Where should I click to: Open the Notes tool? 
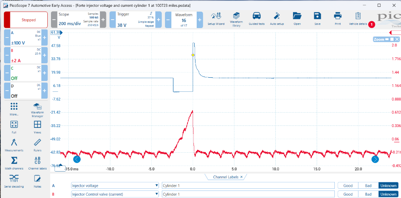[x=37, y=181]
